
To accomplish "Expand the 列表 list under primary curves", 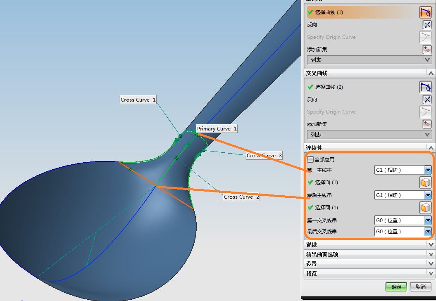I will coord(369,60).
